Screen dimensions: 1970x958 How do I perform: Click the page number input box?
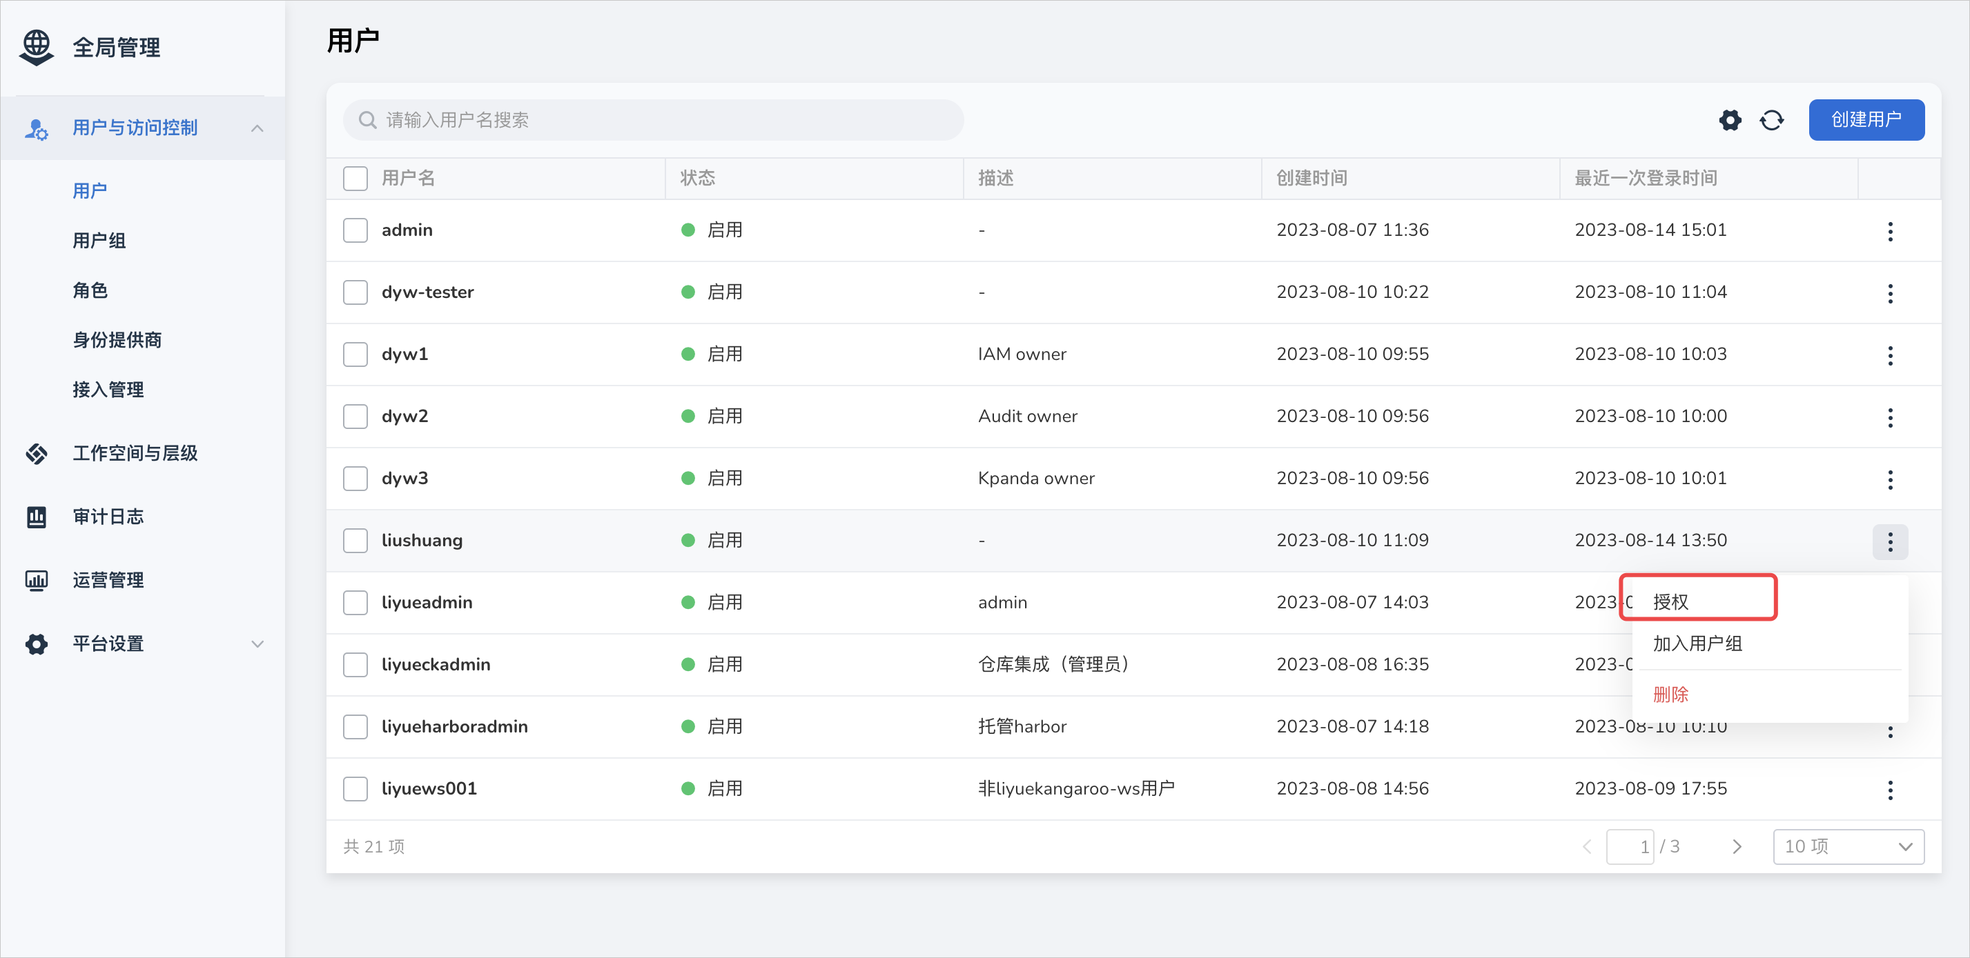[1630, 846]
